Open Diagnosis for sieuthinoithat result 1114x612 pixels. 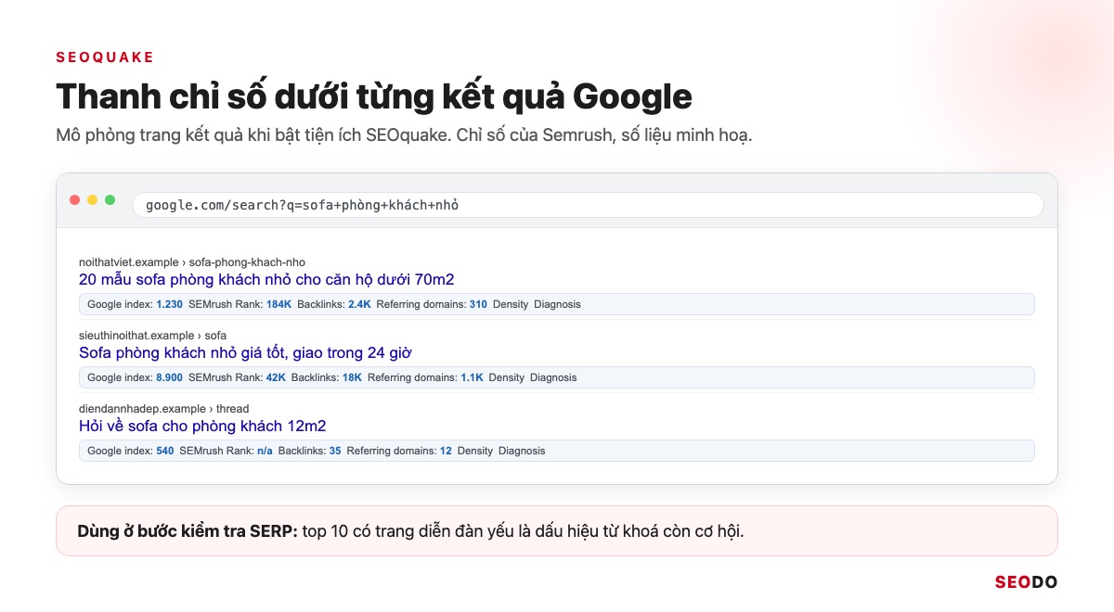[553, 377]
